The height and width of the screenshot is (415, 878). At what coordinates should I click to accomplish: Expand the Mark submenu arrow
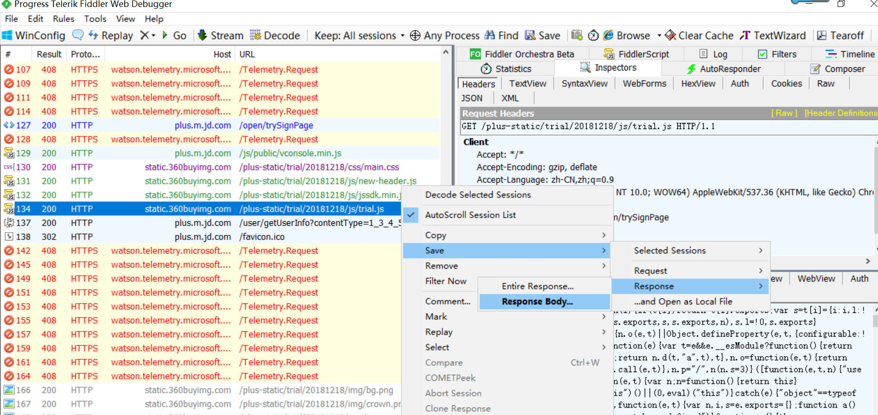point(604,316)
